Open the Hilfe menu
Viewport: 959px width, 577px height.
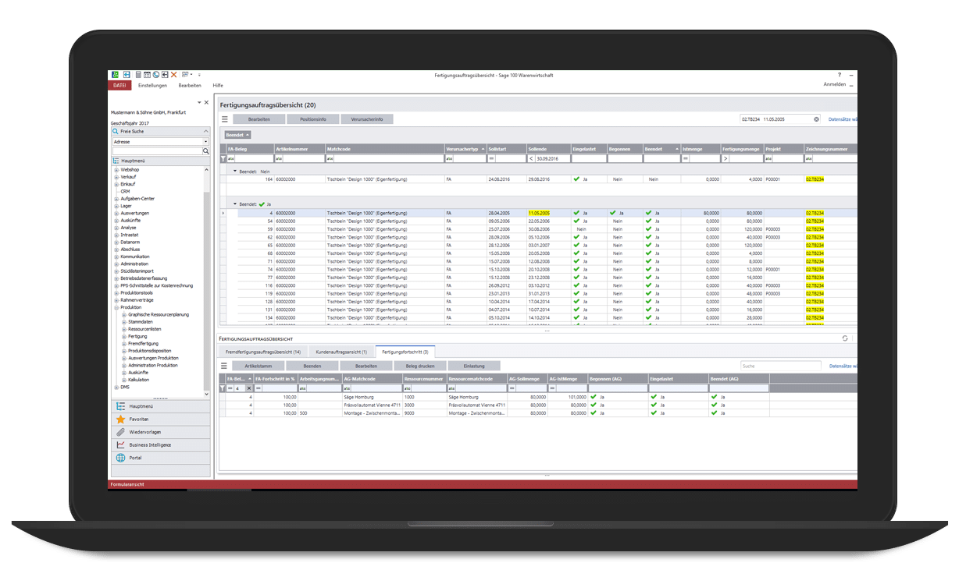pos(217,86)
